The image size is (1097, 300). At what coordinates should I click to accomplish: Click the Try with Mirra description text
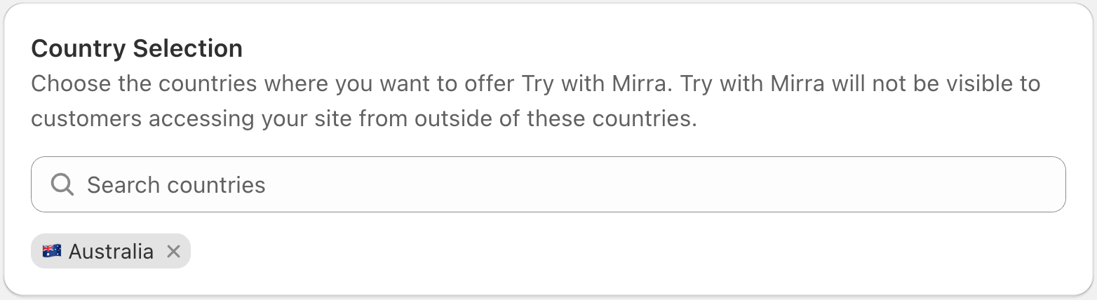[x=535, y=84]
